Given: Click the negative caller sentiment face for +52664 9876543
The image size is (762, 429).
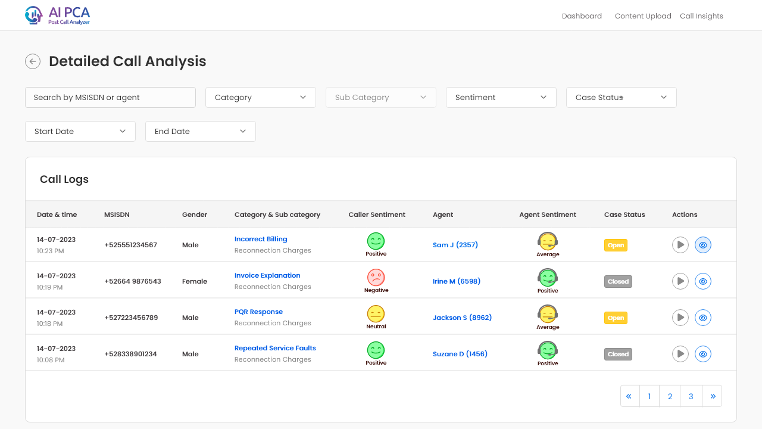Looking at the screenshot, I should (x=376, y=278).
